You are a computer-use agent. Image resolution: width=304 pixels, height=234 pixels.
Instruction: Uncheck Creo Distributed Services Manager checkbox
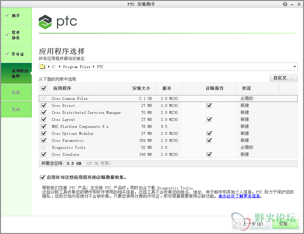pos(44,112)
